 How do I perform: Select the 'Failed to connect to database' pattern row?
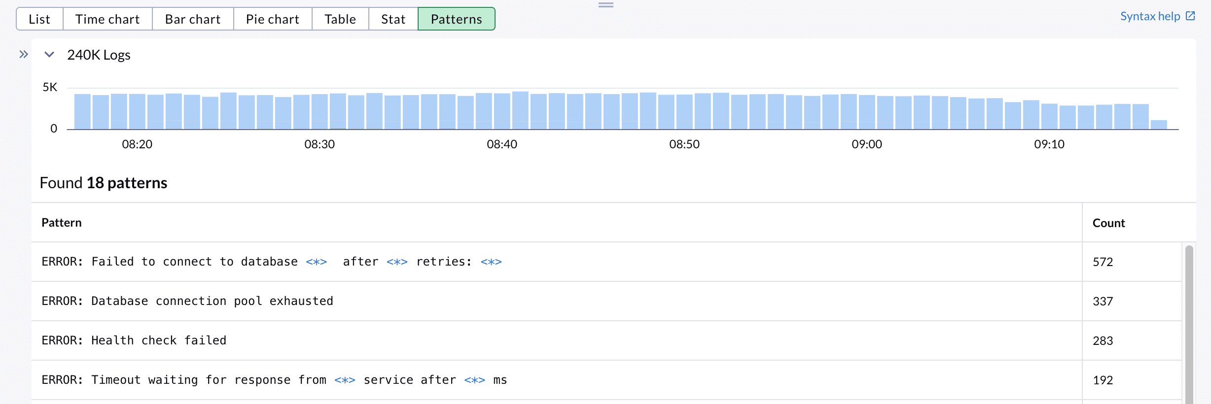(x=271, y=262)
